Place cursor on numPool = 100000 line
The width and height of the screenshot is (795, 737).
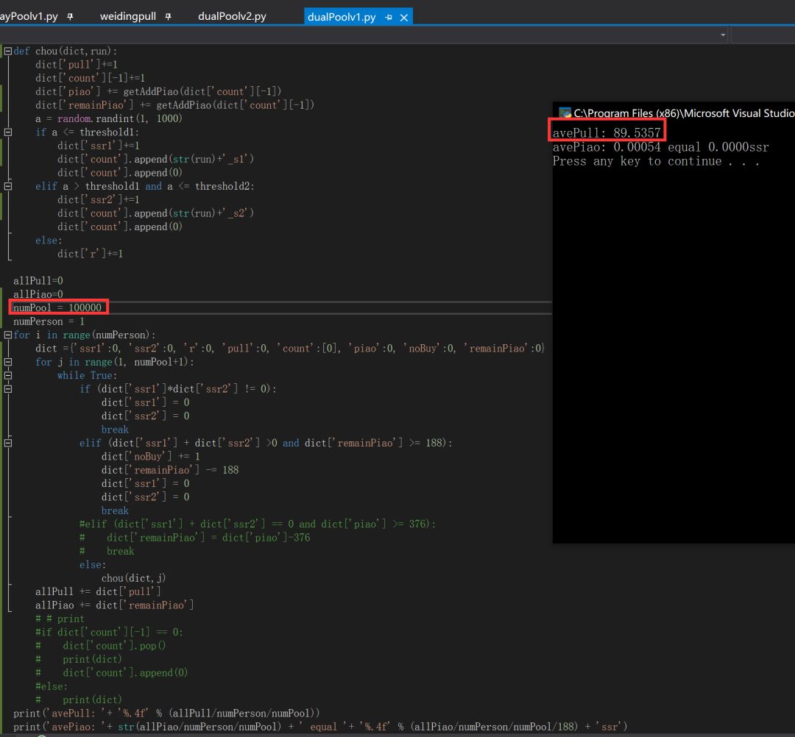click(x=57, y=307)
